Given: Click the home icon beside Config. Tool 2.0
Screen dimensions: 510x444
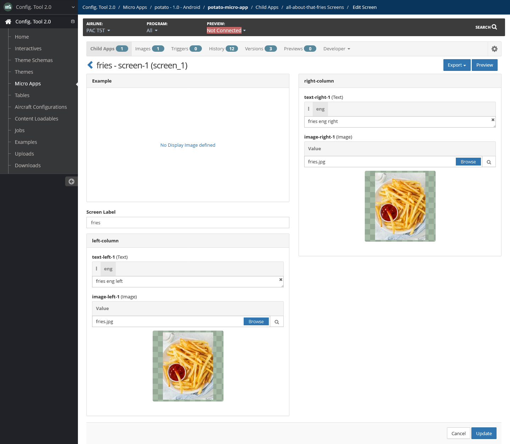Looking at the screenshot, I should [x=8, y=22].
